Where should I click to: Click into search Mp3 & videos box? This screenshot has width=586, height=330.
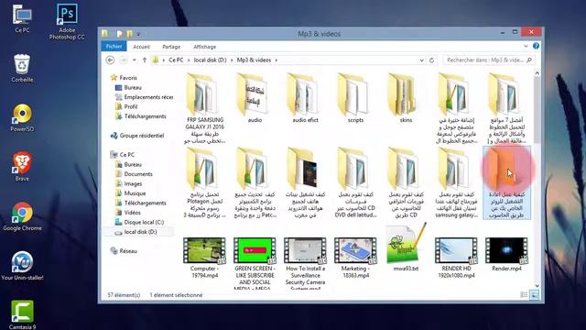(489, 60)
